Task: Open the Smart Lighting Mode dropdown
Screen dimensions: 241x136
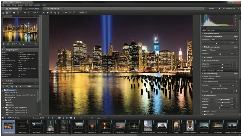Action: click(x=223, y=50)
